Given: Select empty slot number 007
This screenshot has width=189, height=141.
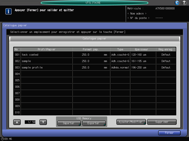Looking at the screenshot, I should point(95,93).
